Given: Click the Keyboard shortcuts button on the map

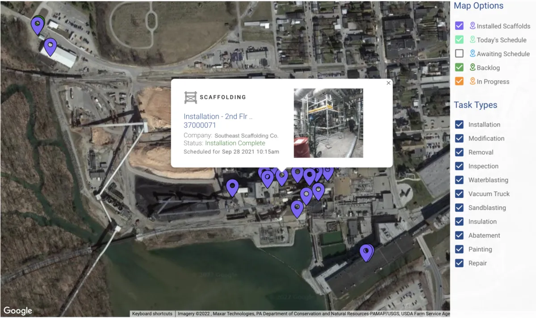Looking at the screenshot, I should point(152,314).
